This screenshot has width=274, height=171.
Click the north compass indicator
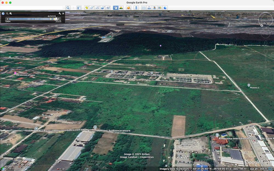point(262,25)
